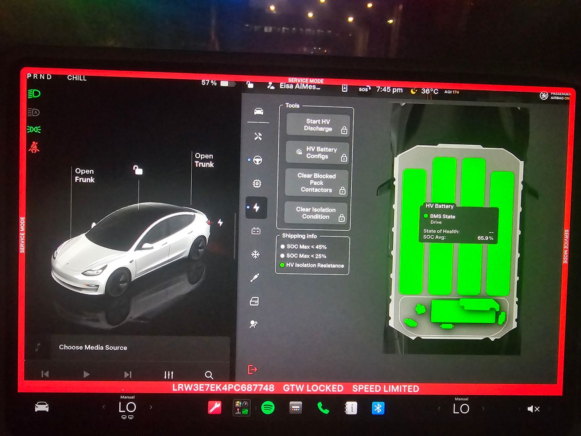Increase driver temperature with right chevron
Viewport: 581px width, 436px height.
tap(151, 407)
